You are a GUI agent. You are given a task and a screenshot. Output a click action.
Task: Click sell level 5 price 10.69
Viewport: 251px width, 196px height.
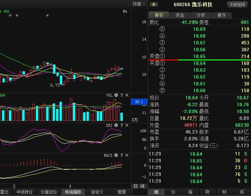pyautogui.click(x=199, y=29)
